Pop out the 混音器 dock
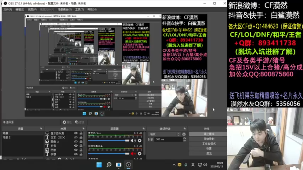 coord(144,128)
